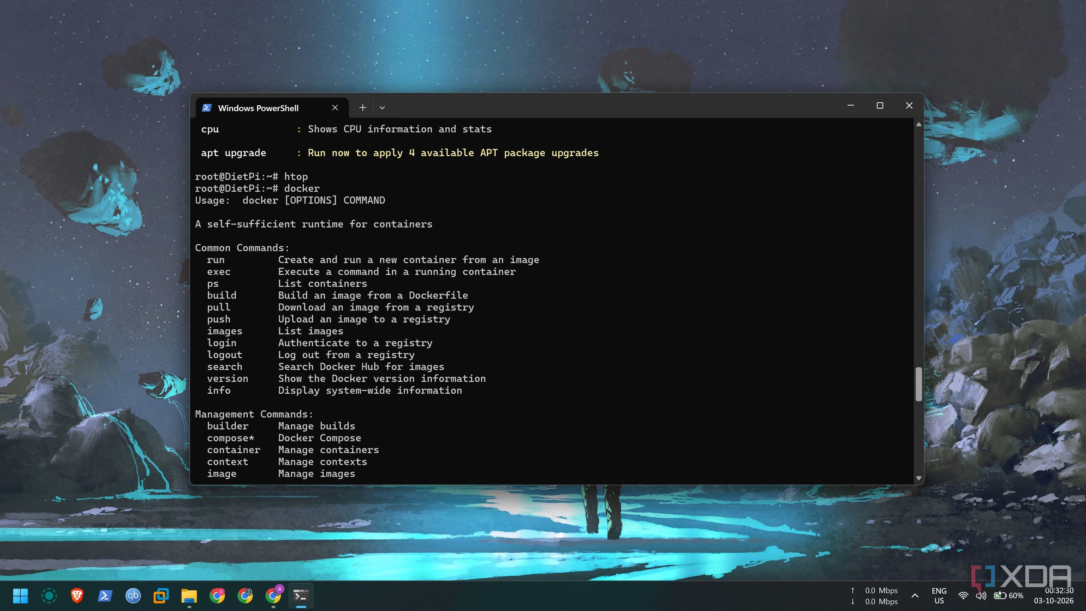Image resolution: width=1086 pixels, height=611 pixels.
Task: Maximize the terminal window
Action: 880,105
